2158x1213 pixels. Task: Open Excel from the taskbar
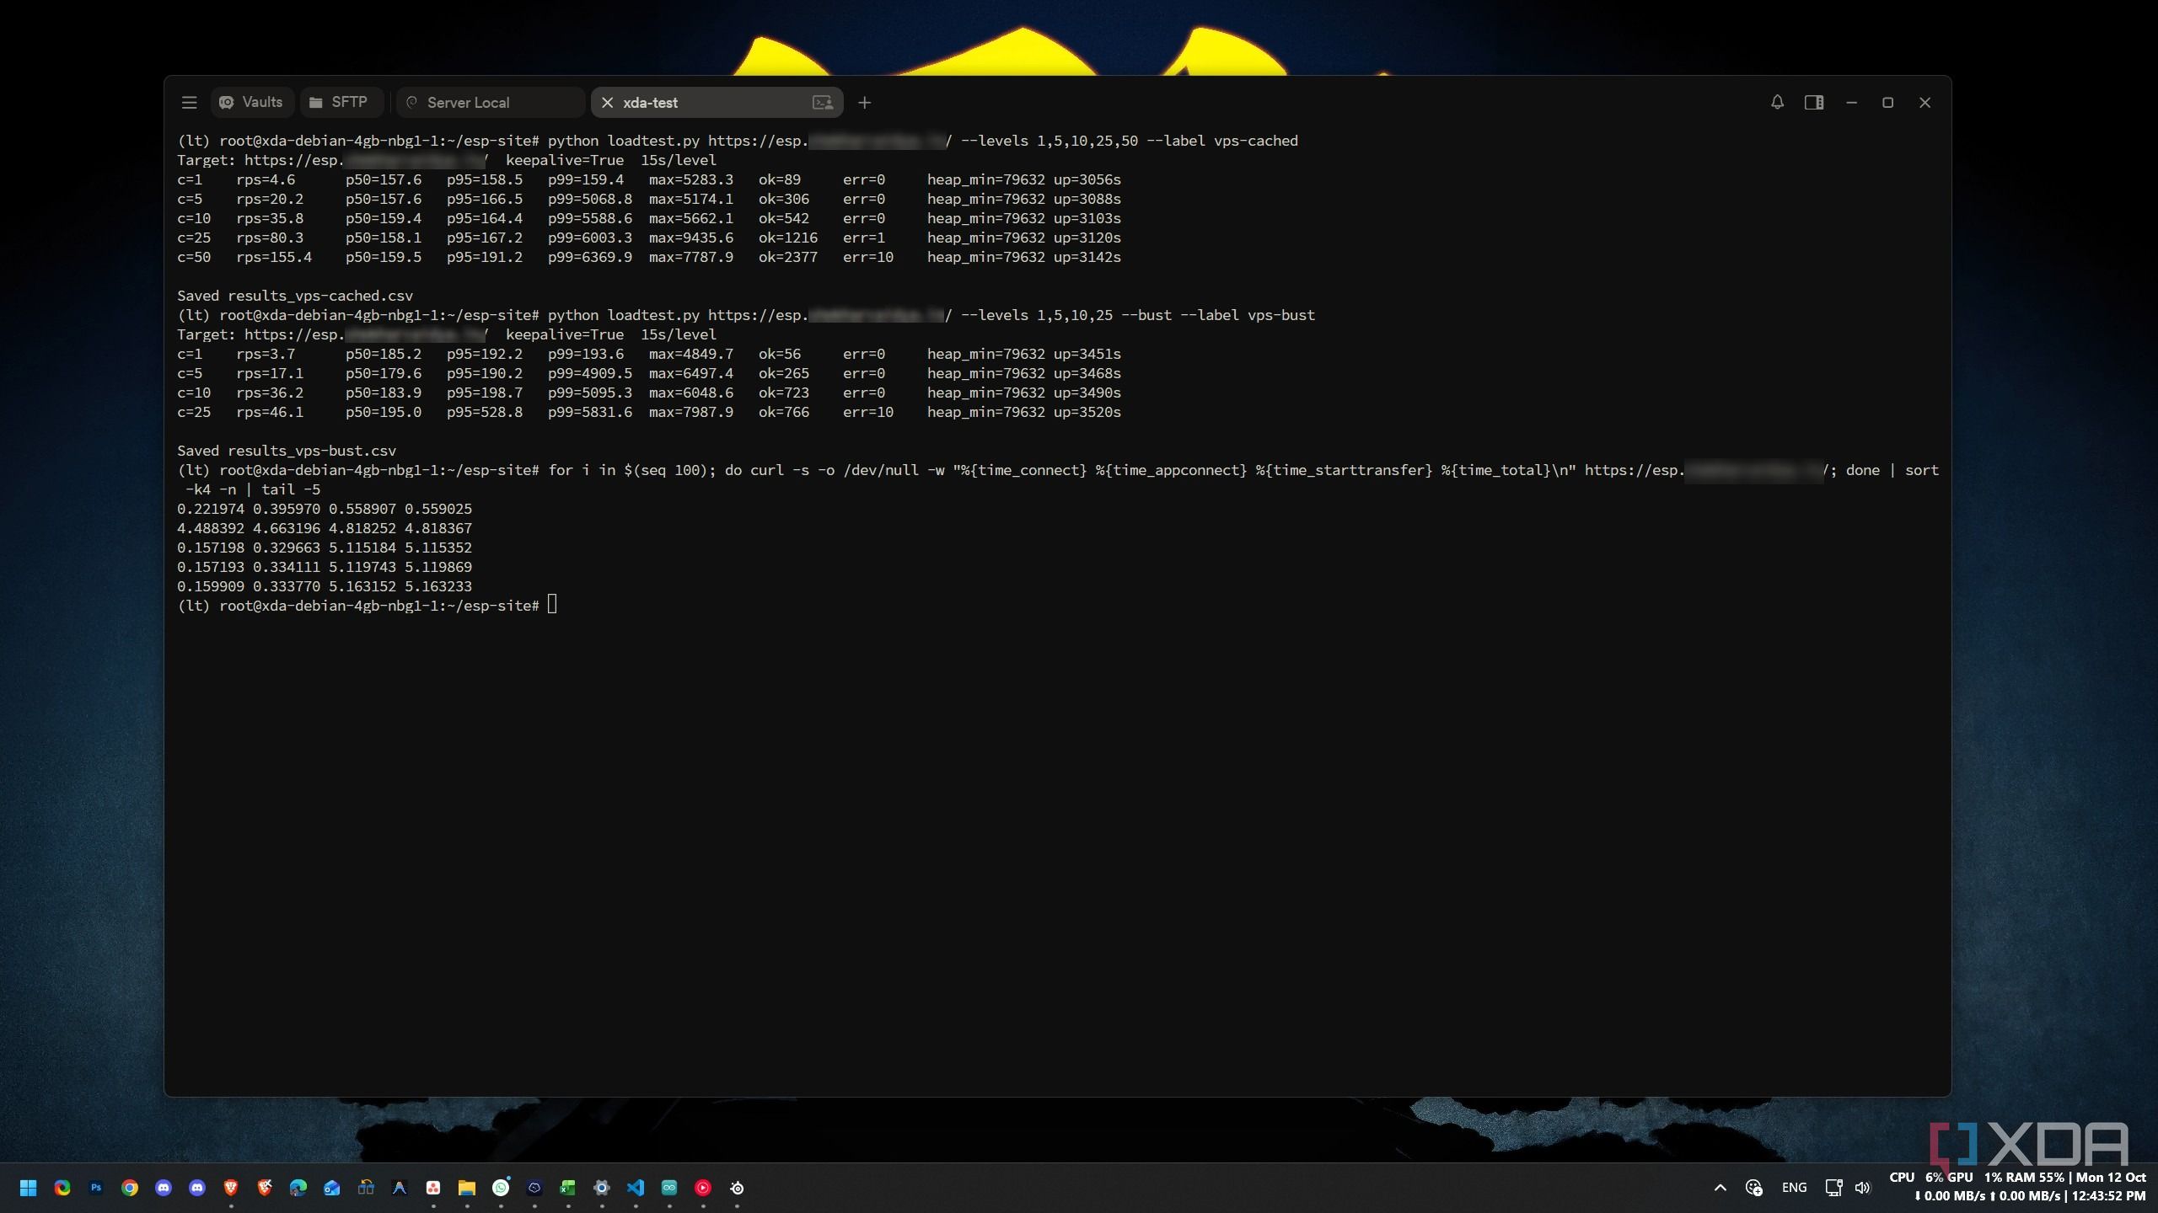(x=568, y=1188)
